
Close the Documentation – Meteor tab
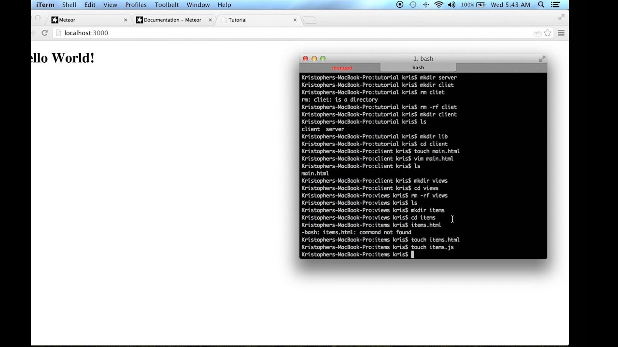coord(211,20)
